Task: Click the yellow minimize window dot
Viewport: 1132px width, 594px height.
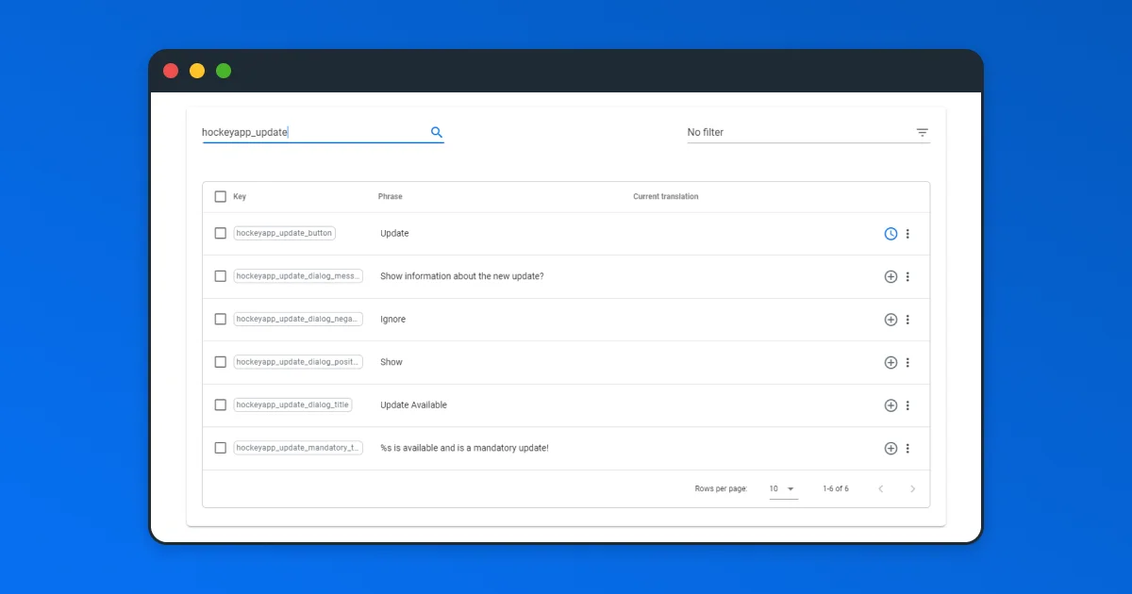Action: point(197,71)
